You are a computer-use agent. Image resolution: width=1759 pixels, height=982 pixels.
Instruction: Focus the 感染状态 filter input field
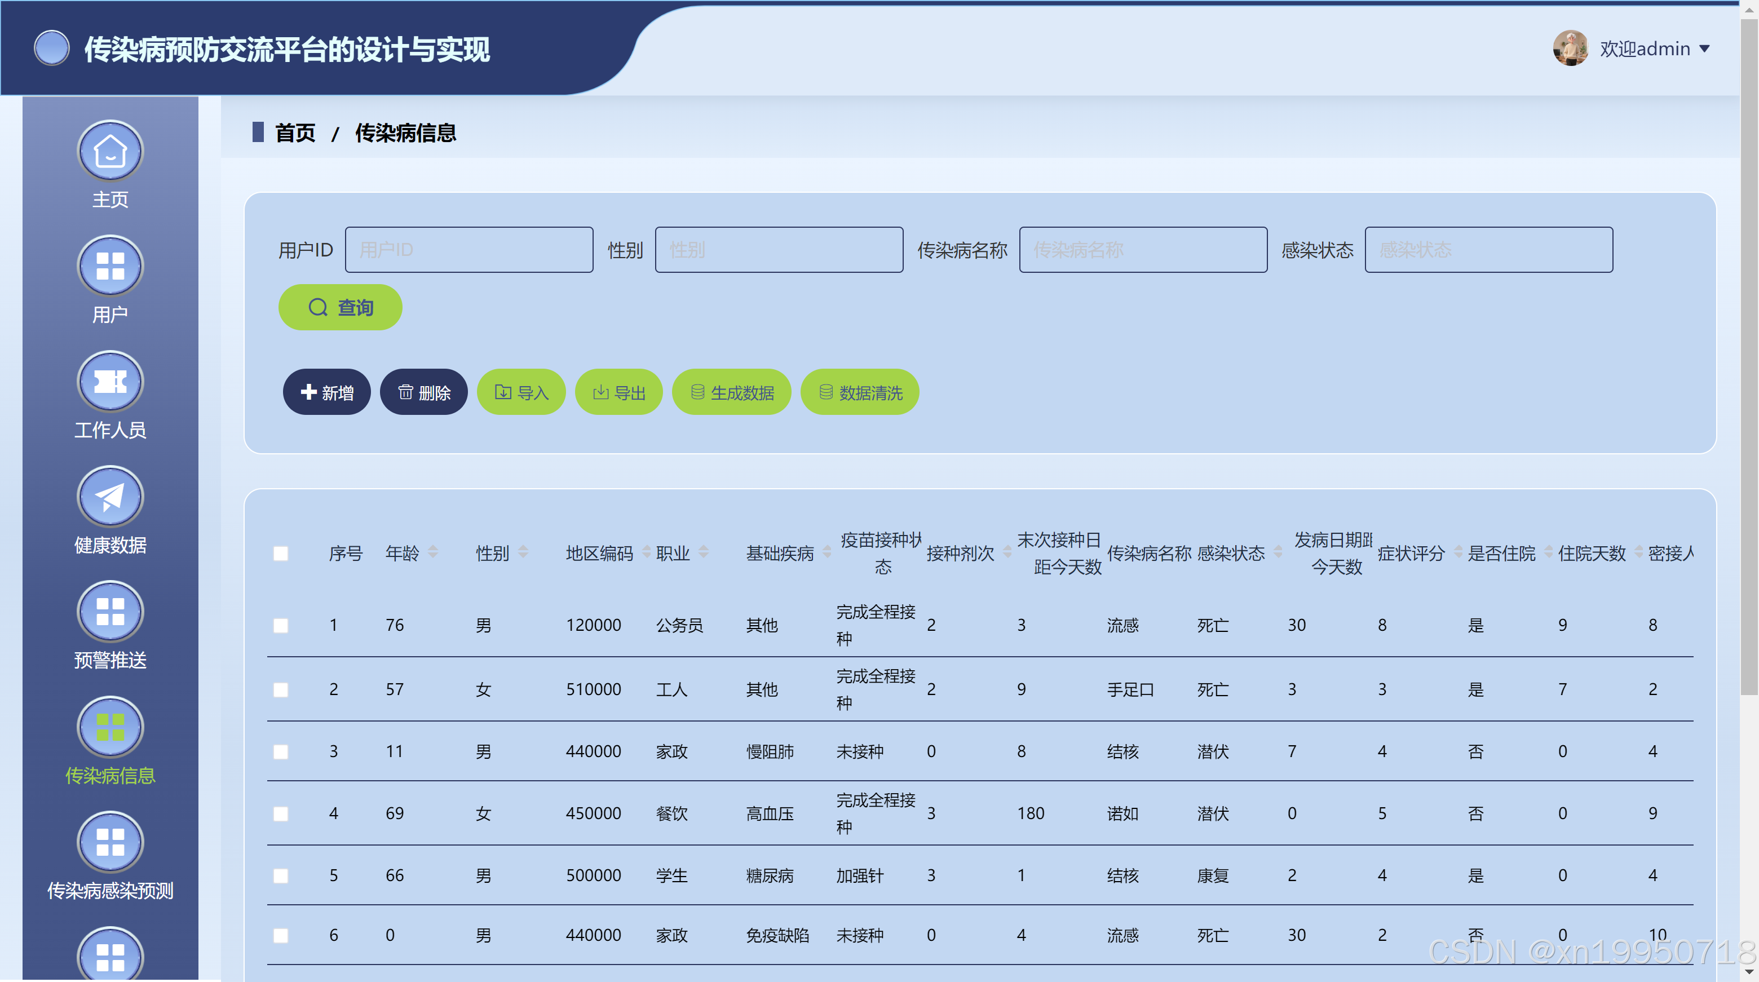pyautogui.click(x=1488, y=250)
